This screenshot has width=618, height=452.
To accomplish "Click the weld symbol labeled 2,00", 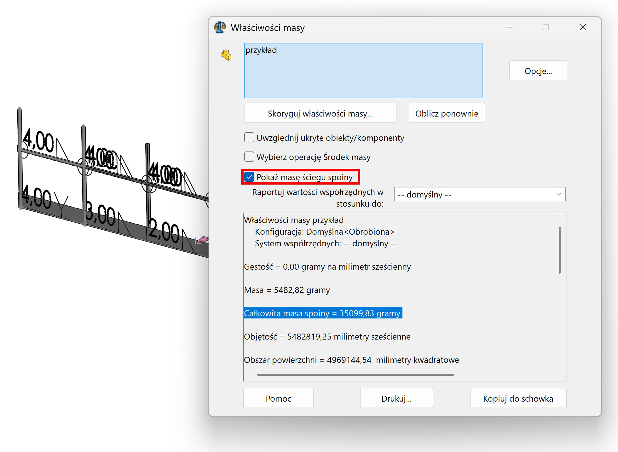I will pyautogui.click(x=164, y=232).
